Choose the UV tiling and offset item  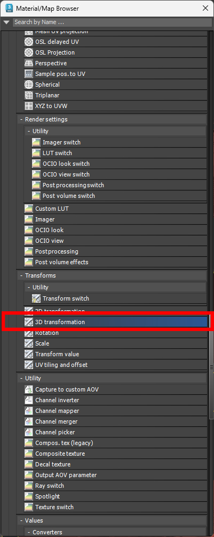pos(116,365)
